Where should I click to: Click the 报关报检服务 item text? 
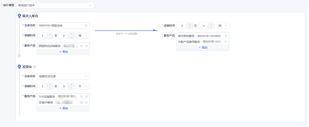coord(186,36)
